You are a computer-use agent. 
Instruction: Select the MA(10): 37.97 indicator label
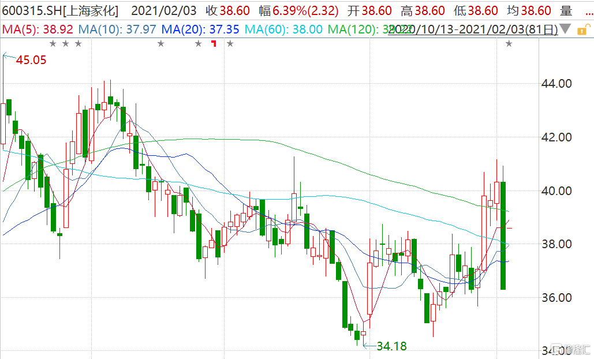click(117, 29)
